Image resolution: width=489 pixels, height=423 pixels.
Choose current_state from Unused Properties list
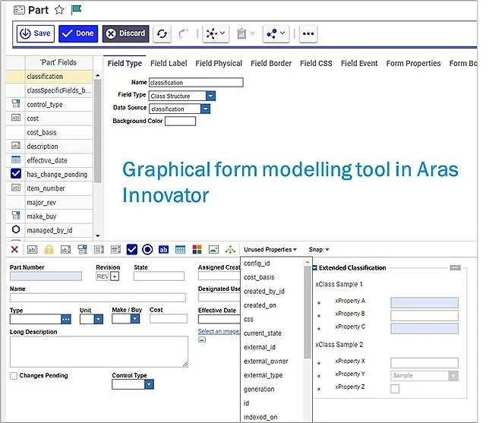tap(262, 333)
